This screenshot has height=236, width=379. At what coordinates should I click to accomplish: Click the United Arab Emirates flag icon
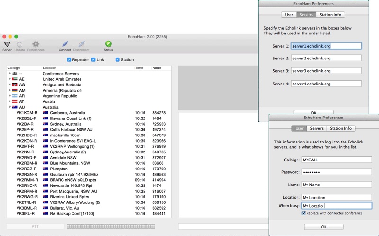tap(15, 79)
